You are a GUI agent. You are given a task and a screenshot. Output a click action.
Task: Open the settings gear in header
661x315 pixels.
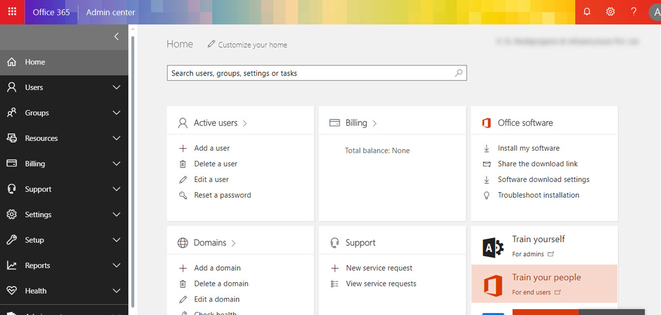[x=610, y=12]
